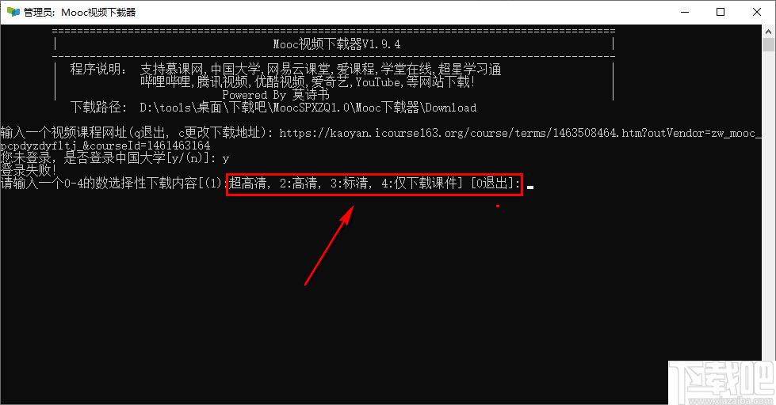Click the [0退出] exit option text
The image size is (776, 405).
click(495, 184)
